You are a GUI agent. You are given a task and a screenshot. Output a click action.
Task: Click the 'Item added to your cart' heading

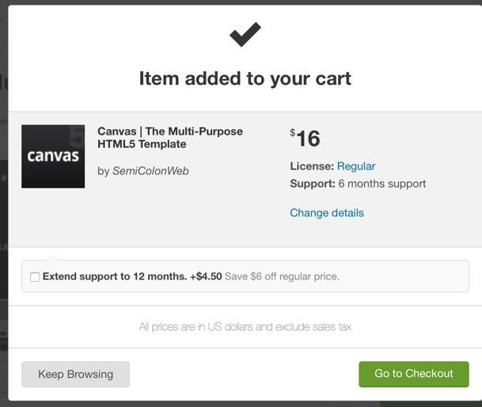[x=245, y=78]
